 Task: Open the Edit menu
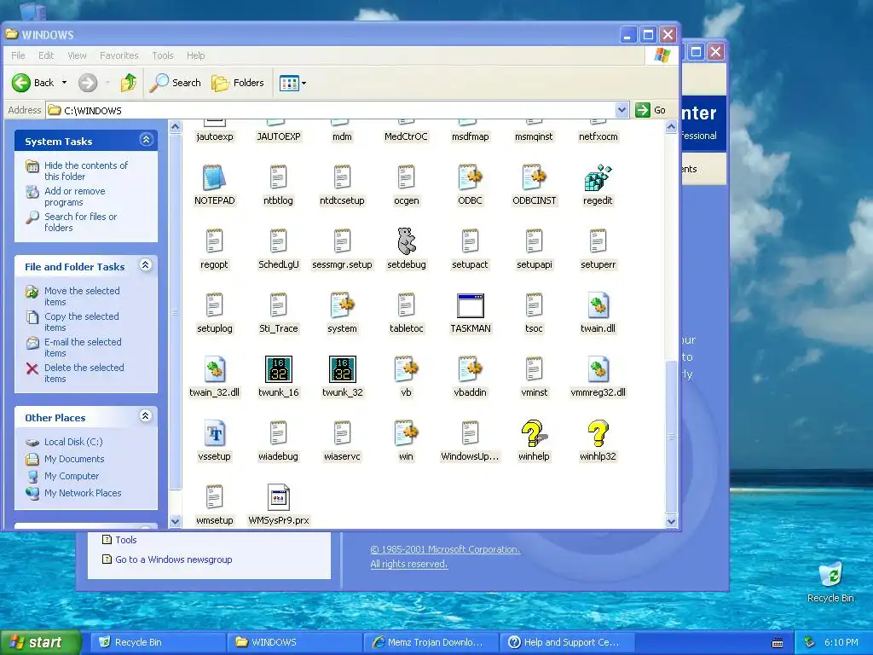tap(46, 55)
